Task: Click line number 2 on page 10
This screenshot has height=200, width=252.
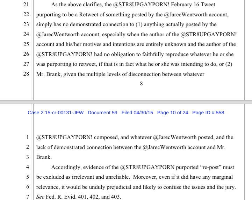Action: pos(28,147)
